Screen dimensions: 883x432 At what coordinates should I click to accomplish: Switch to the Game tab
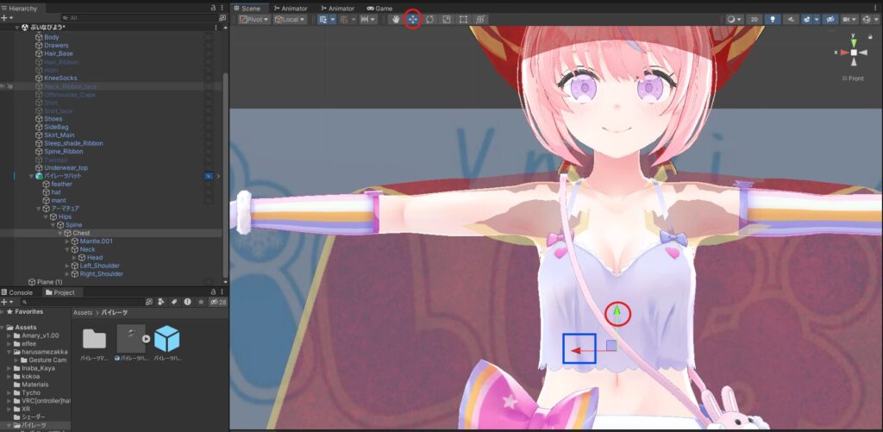coord(379,8)
